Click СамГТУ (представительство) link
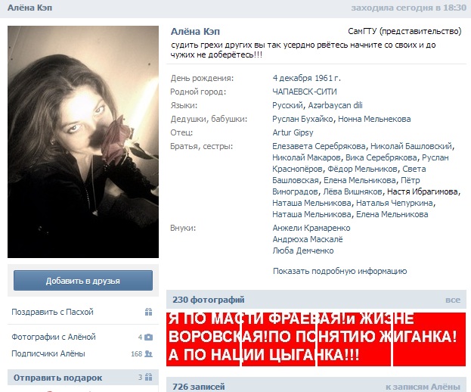This screenshot has width=471, height=392. (x=404, y=31)
